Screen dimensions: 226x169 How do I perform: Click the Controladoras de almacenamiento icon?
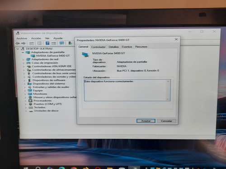pyautogui.click(x=29, y=70)
